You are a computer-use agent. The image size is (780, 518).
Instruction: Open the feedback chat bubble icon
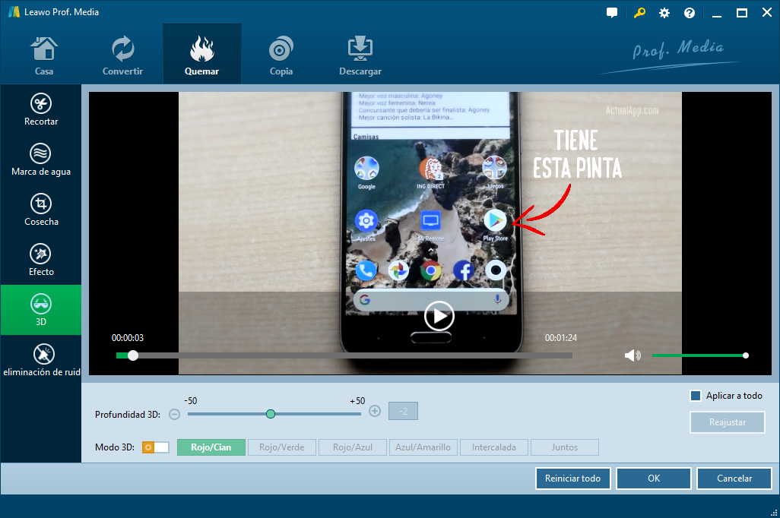612,12
